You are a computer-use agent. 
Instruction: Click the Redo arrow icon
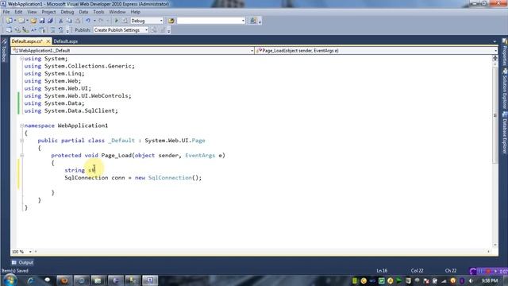pyautogui.click(x=101, y=21)
